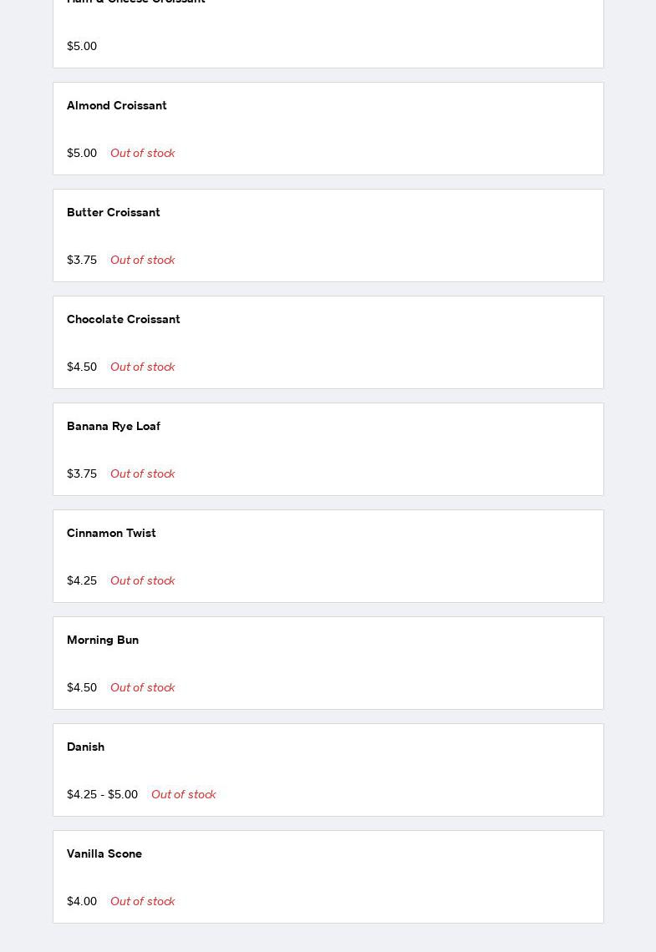The image size is (656, 952).
Task: Select the Butter Croissant product title
Action: pos(114,212)
